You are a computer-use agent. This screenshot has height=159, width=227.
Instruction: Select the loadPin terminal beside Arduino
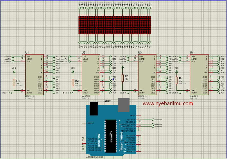point(153,126)
